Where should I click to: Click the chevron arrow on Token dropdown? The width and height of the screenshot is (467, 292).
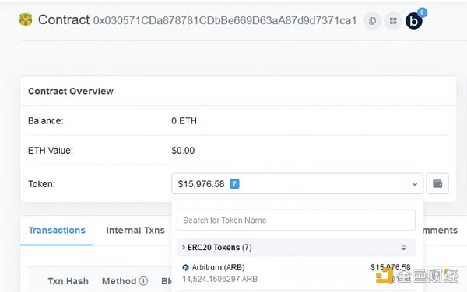(415, 184)
